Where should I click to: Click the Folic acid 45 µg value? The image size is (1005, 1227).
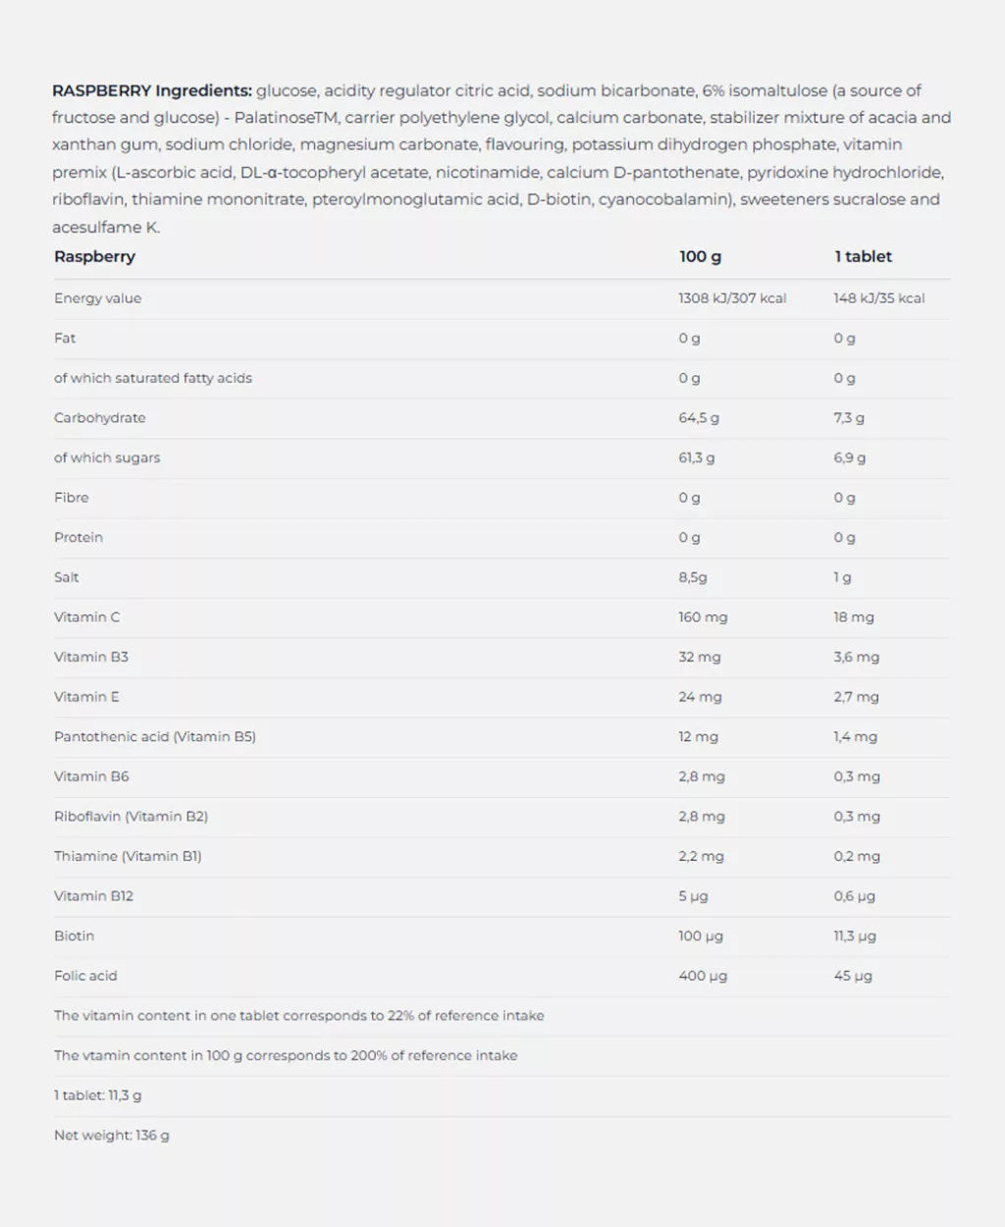(x=852, y=977)
